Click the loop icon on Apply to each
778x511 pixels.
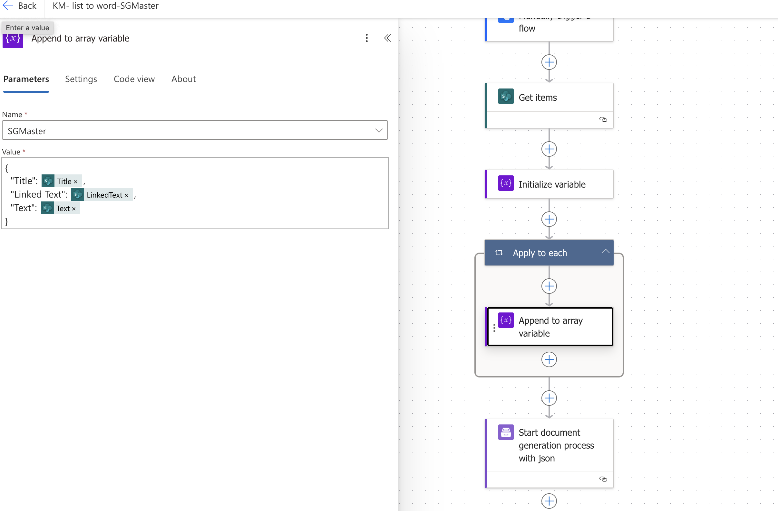click(x=499, y=253)
